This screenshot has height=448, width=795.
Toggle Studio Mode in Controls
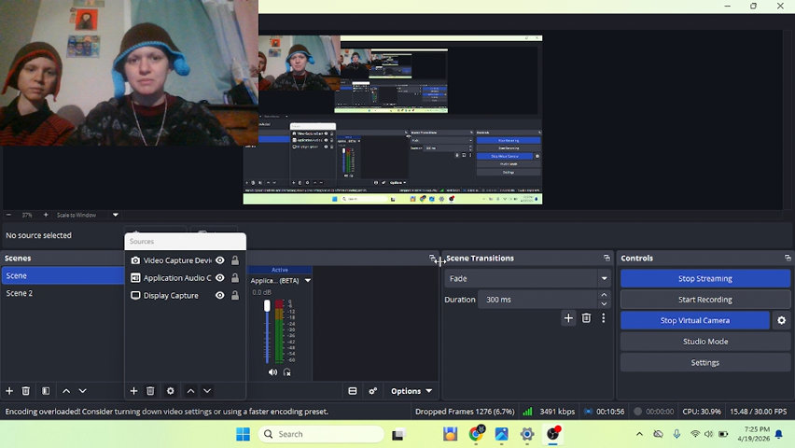pos(704,342)
